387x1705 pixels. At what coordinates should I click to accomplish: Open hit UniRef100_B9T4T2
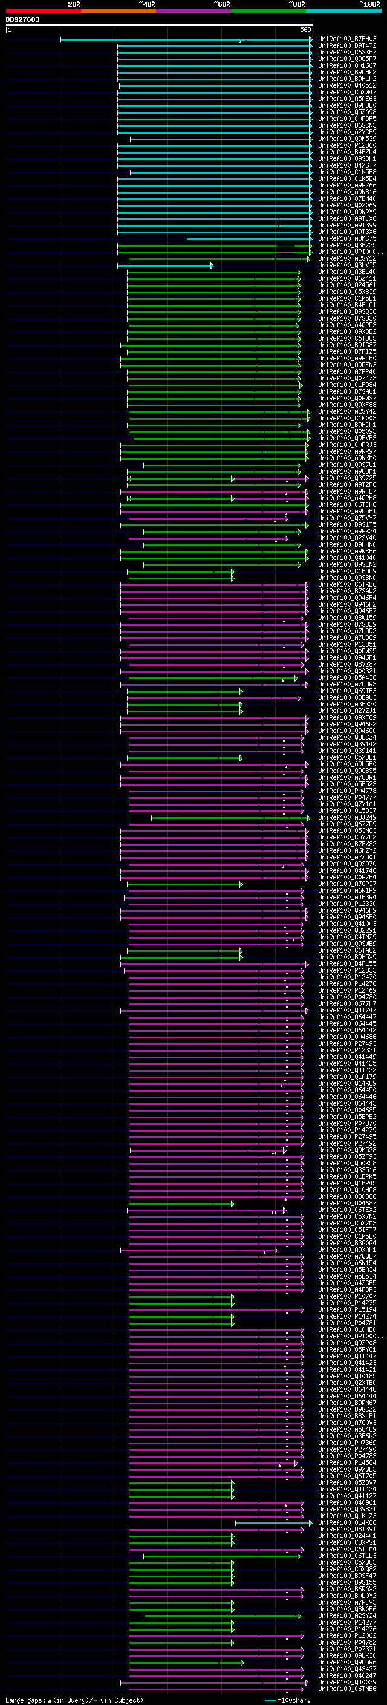tap(347, 46)
